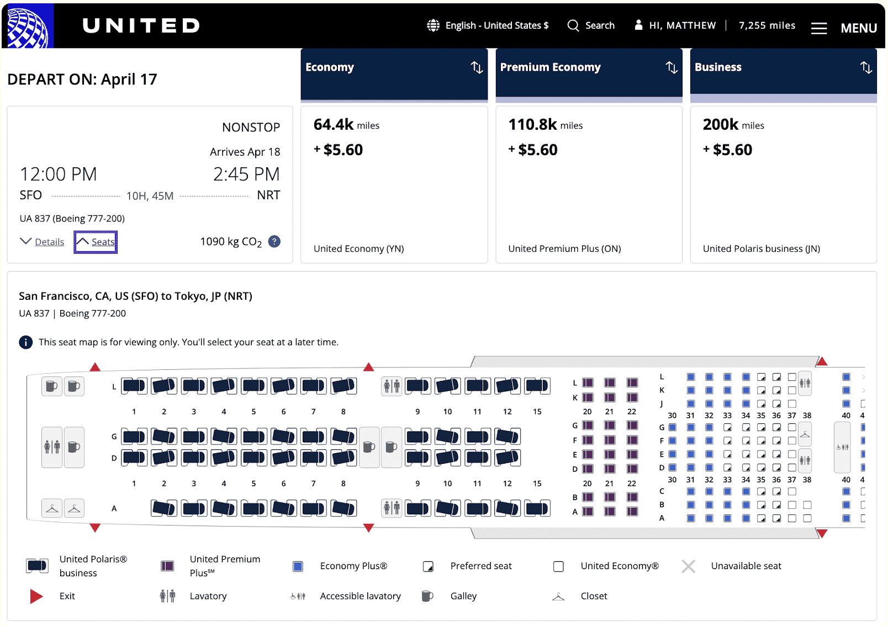View your 7,255 miles balance
Viewport: 888px width, 626px height.
pos(767,25)
